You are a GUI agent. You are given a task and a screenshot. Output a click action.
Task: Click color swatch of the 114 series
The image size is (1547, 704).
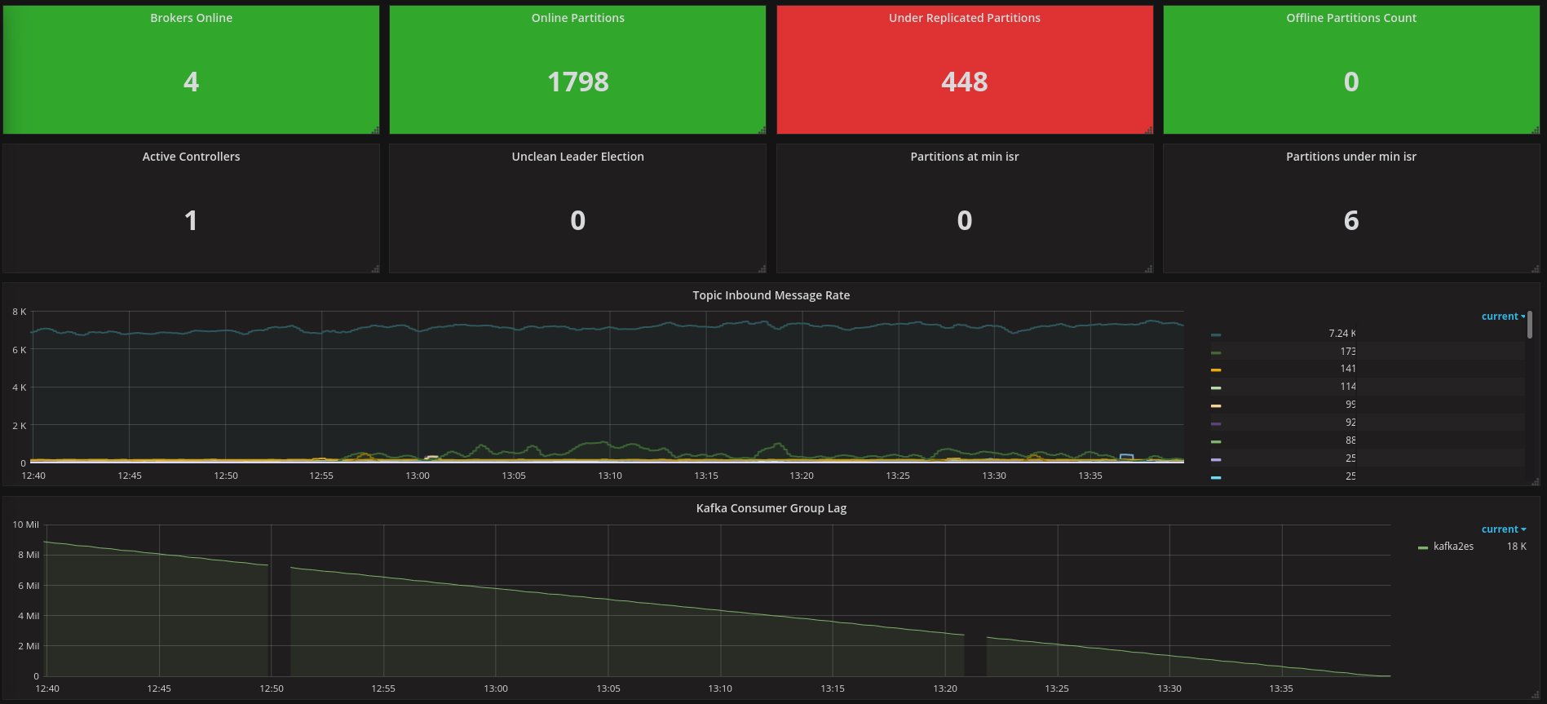[x=1216, y=388]
